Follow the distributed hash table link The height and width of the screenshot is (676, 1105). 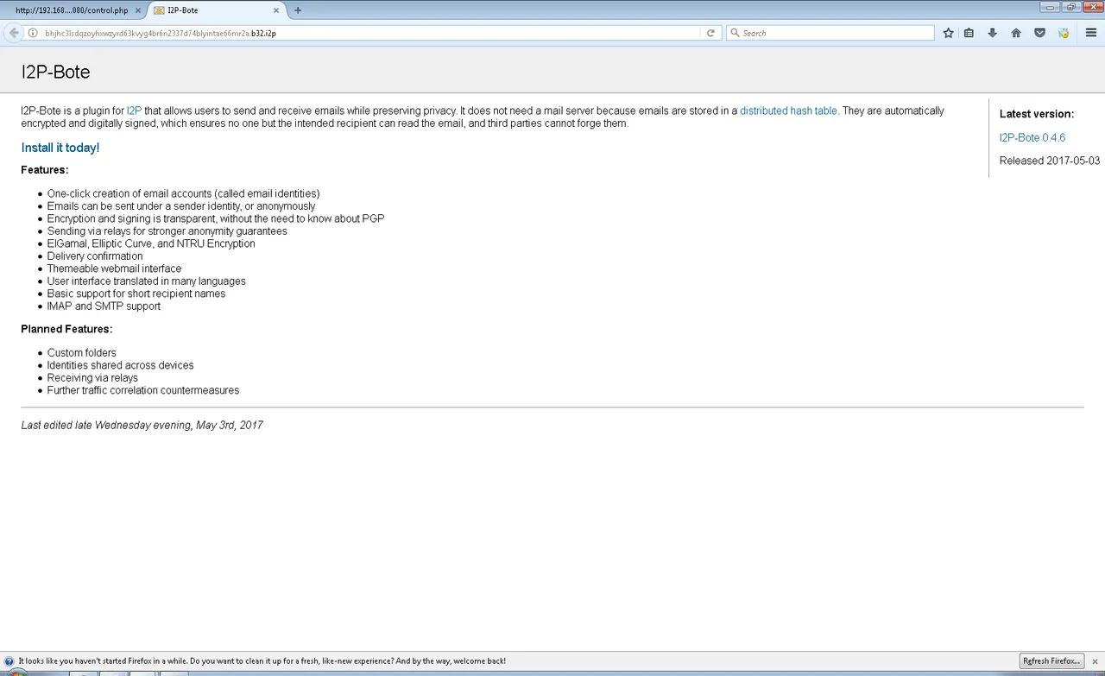click(x=788, y=111)
